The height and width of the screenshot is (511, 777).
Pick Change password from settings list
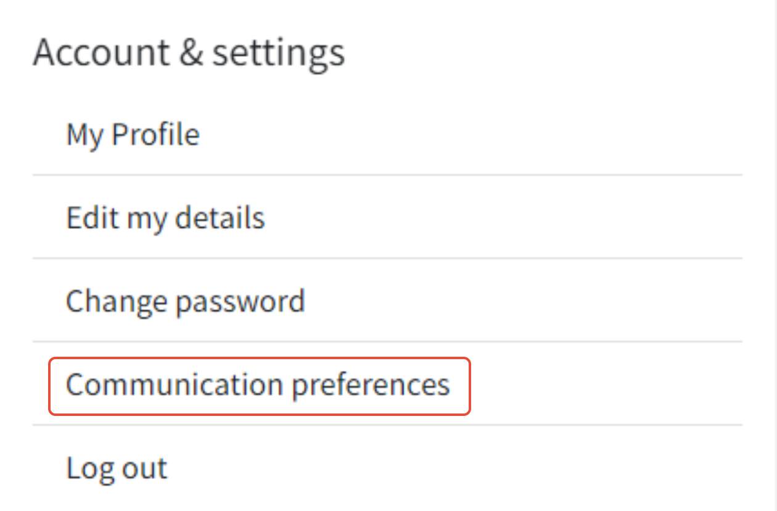click(185, 301)
